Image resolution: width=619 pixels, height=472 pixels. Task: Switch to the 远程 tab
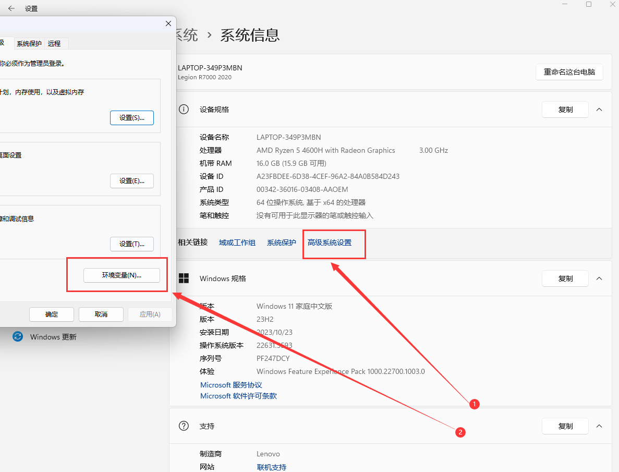54,43
